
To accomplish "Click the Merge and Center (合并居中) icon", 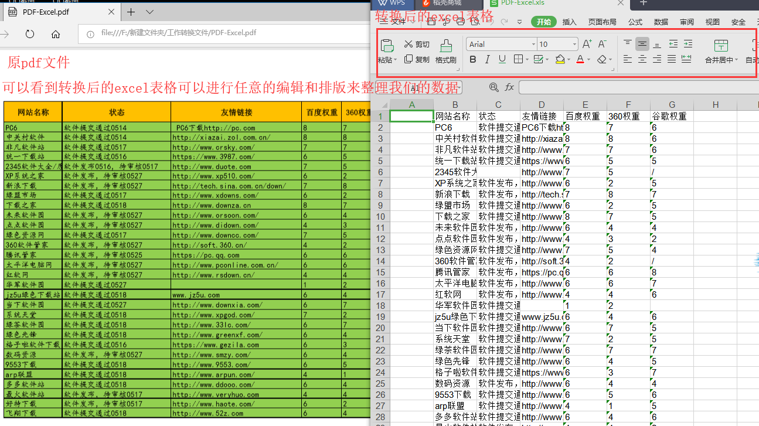I will (721, 46).
